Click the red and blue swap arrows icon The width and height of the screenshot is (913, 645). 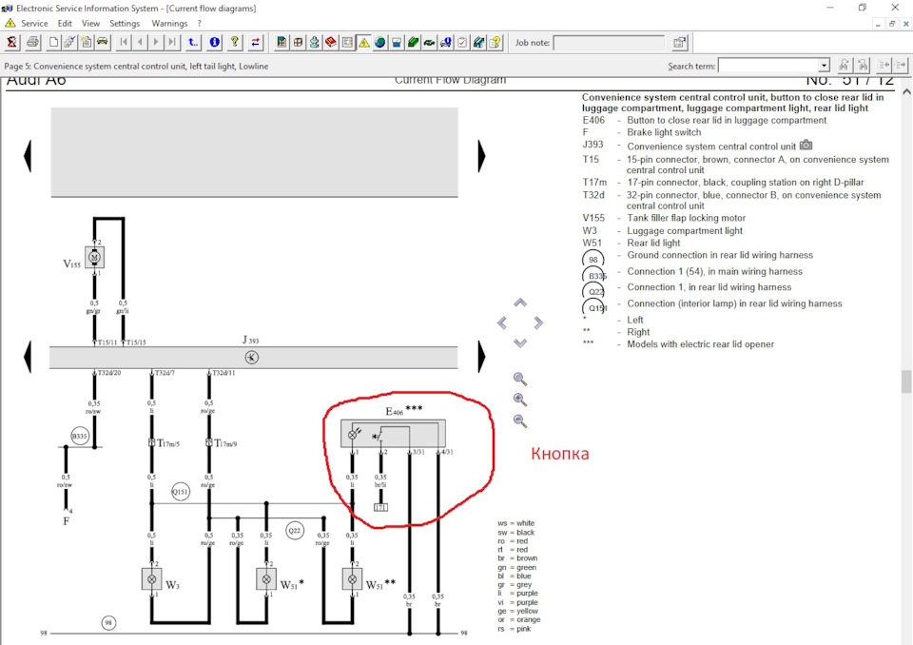256,43
